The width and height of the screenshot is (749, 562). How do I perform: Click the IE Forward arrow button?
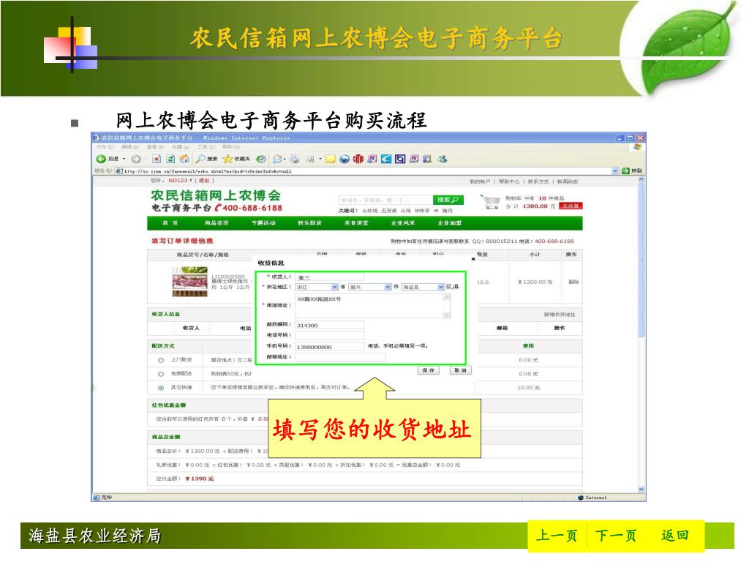pos(135,159)
